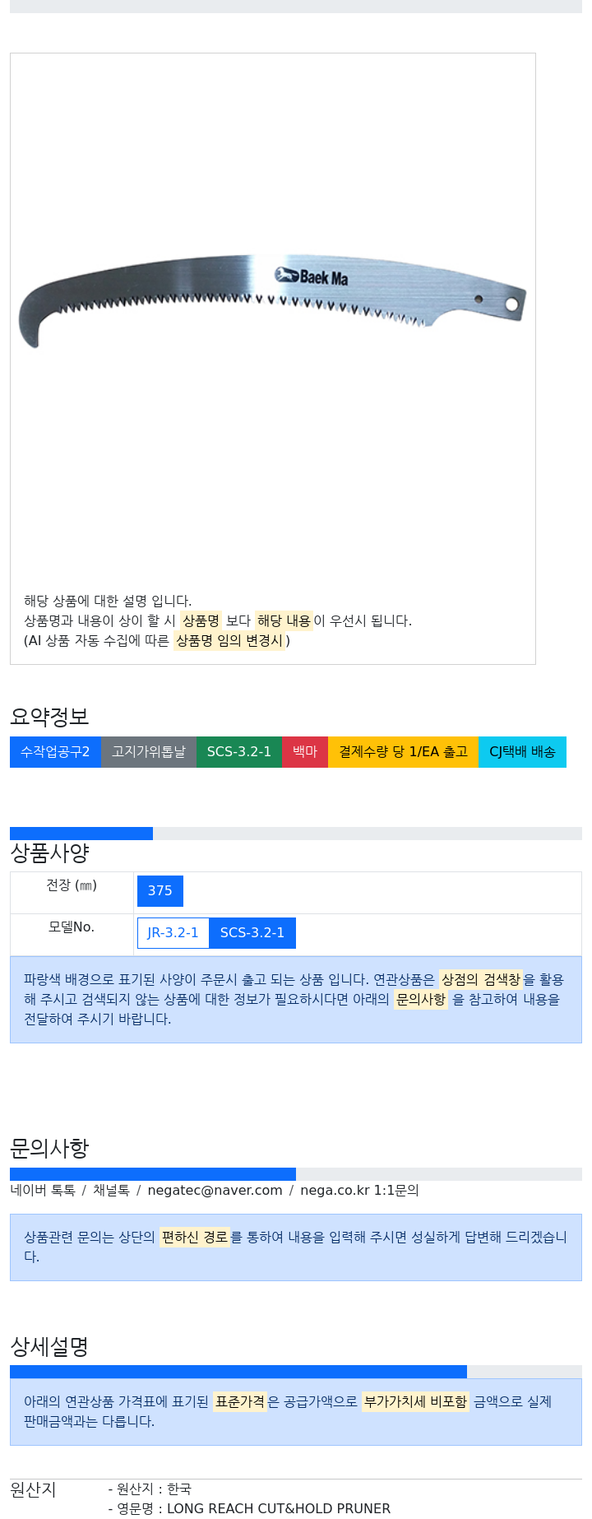The height and width of the screenshot is (1519, 592).
Task: Select the 고지가위톱날 gray tag
Action: (149, 752)
